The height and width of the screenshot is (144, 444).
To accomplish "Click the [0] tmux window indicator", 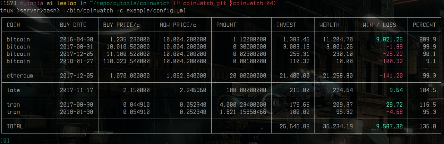I will [5, 141].
